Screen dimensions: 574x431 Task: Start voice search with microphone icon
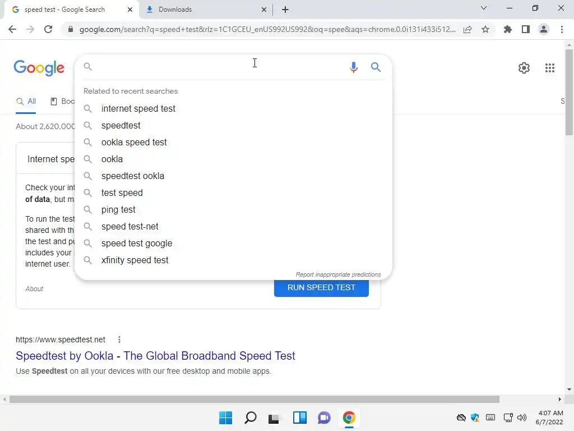click(353, 67)
